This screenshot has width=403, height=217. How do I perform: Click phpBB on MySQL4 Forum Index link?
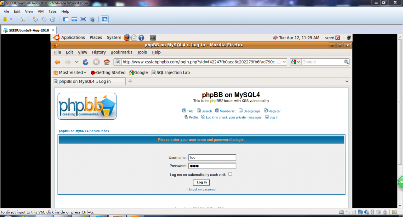pos(84,131)
